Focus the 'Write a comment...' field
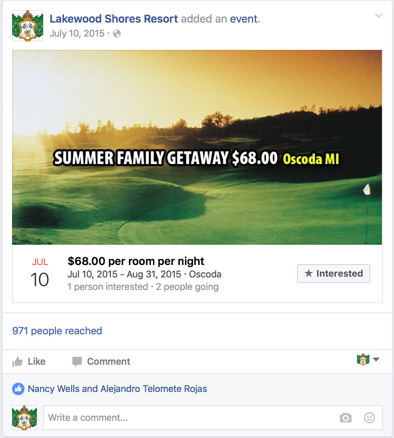 point(191,418)
